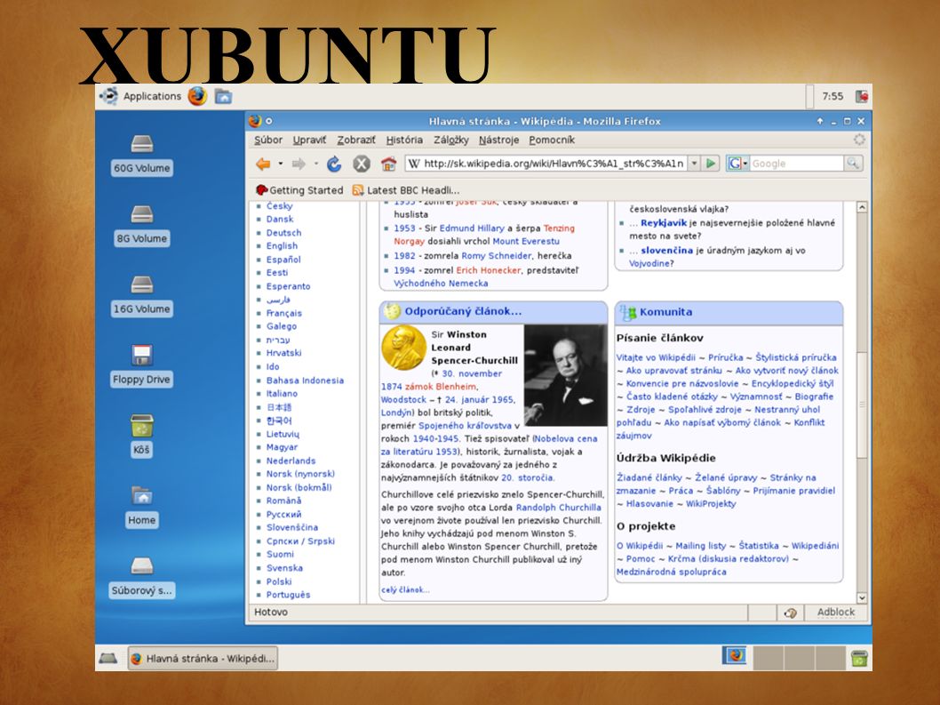Click the Forward arrow in Firefox toolbar
Viewport: 940px width, 705px height.
299,164
